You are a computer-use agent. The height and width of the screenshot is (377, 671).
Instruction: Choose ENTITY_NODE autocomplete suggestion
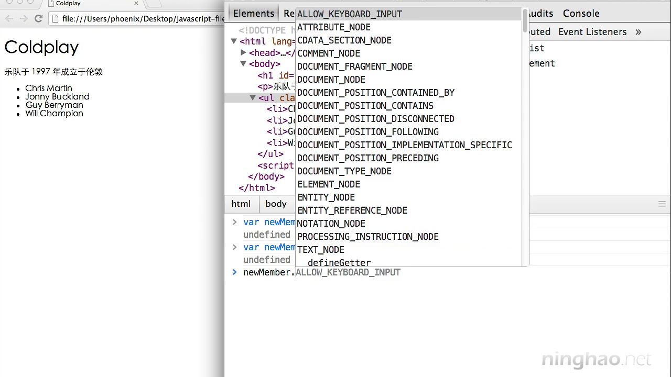(x=409, y=197)
